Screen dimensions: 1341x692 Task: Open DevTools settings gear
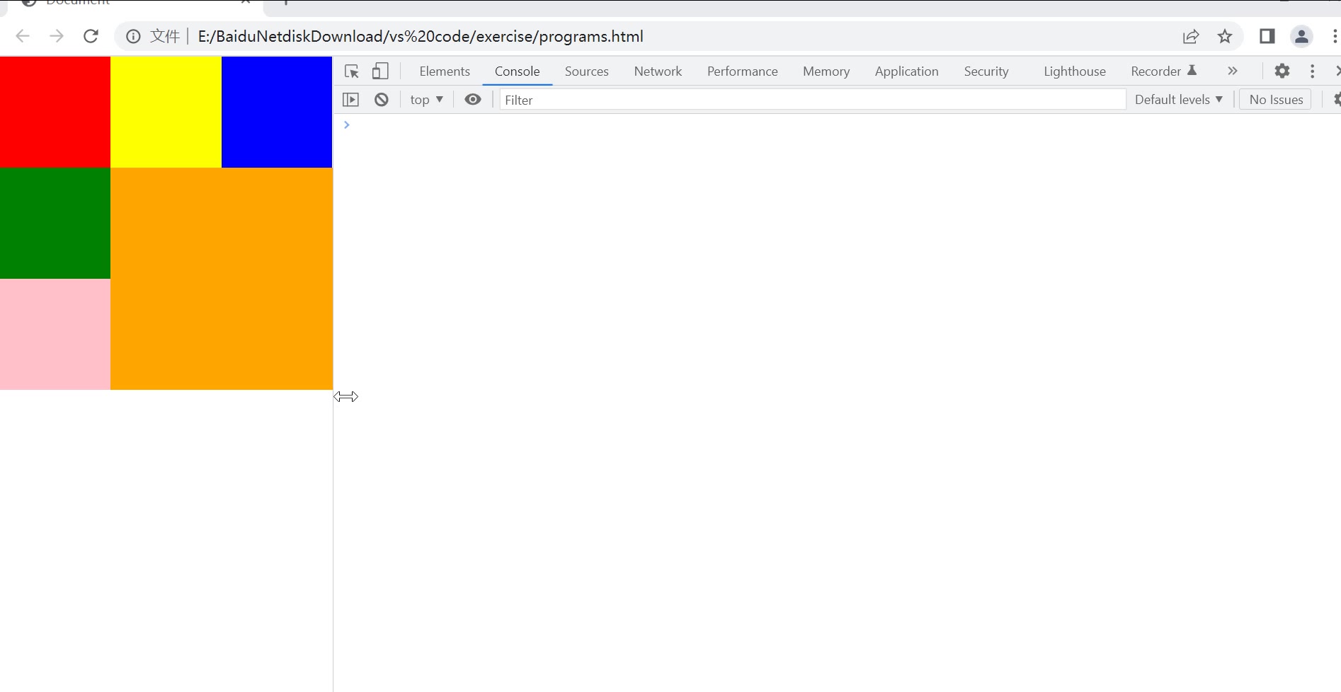[1282, 71]
